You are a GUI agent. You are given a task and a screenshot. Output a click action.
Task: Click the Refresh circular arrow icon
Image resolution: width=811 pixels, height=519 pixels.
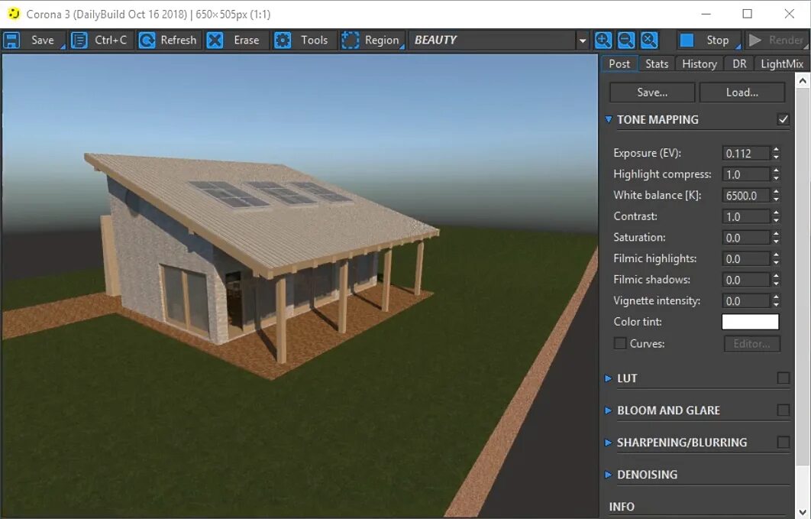click(x=147, y=40)
